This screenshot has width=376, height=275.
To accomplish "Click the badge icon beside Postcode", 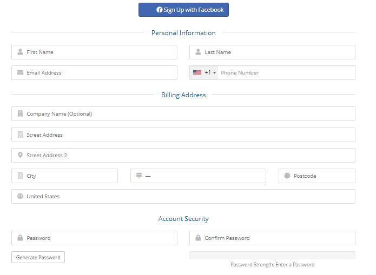I will coord(287,176).
